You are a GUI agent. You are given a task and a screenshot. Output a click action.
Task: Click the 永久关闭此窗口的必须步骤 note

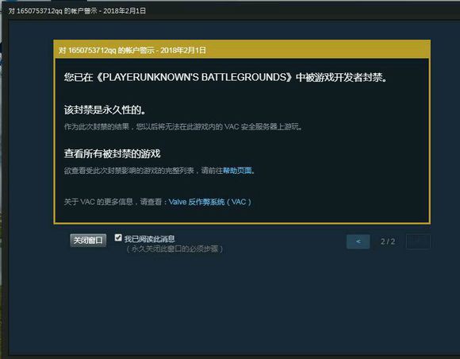click(x=174, y=249)
